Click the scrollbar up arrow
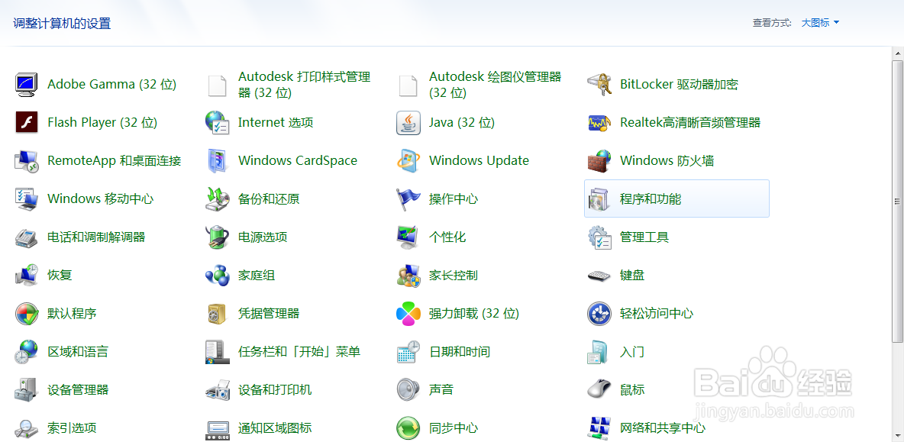The height and width of the screenshot is (442, 904). [x=898, y=53]
